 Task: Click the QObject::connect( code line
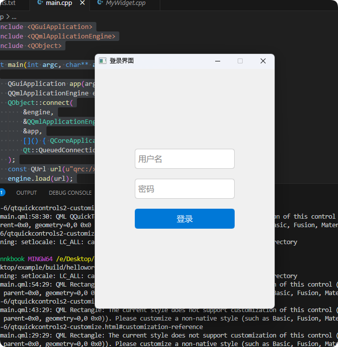point(40,103)
